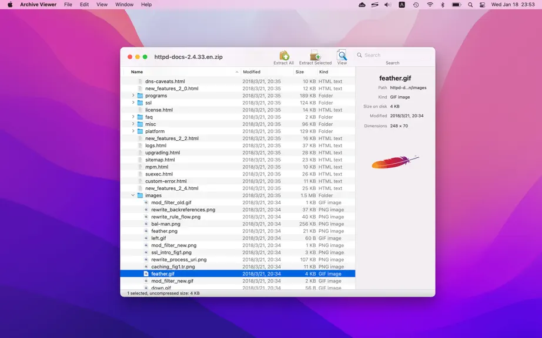Open the Apple menu
542x338 pixels.
pyautogui.click(x=10, y=5)
